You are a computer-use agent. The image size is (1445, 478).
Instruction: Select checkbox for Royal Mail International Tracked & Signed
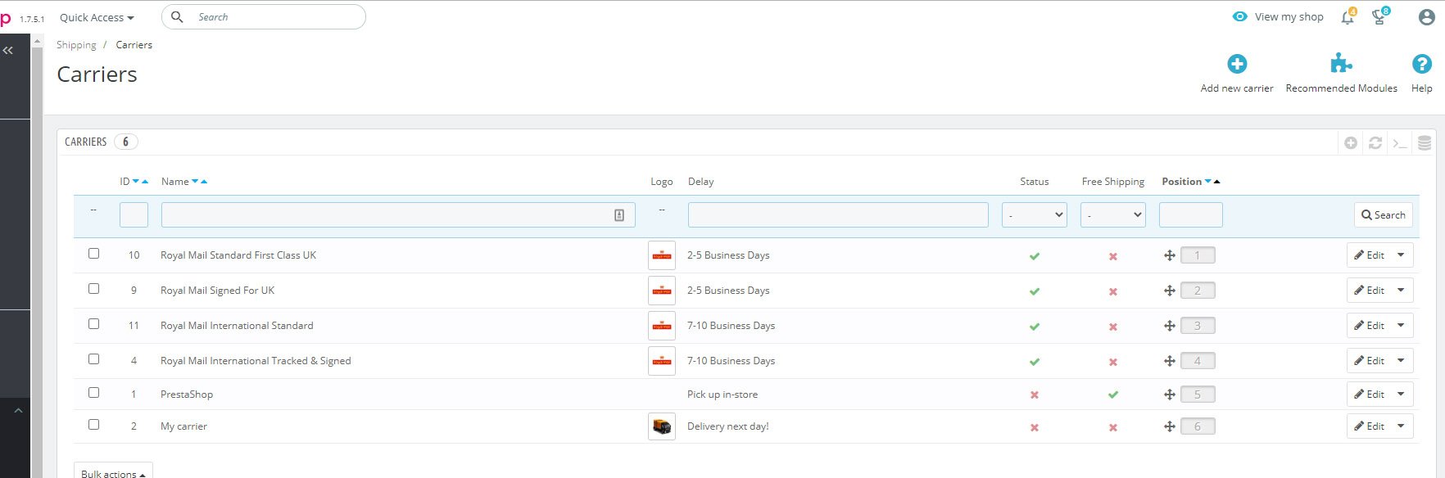point(93,359)
